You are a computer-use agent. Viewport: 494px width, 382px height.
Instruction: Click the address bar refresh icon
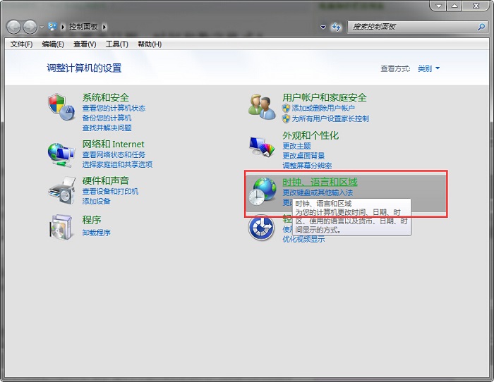click(337, 27)
